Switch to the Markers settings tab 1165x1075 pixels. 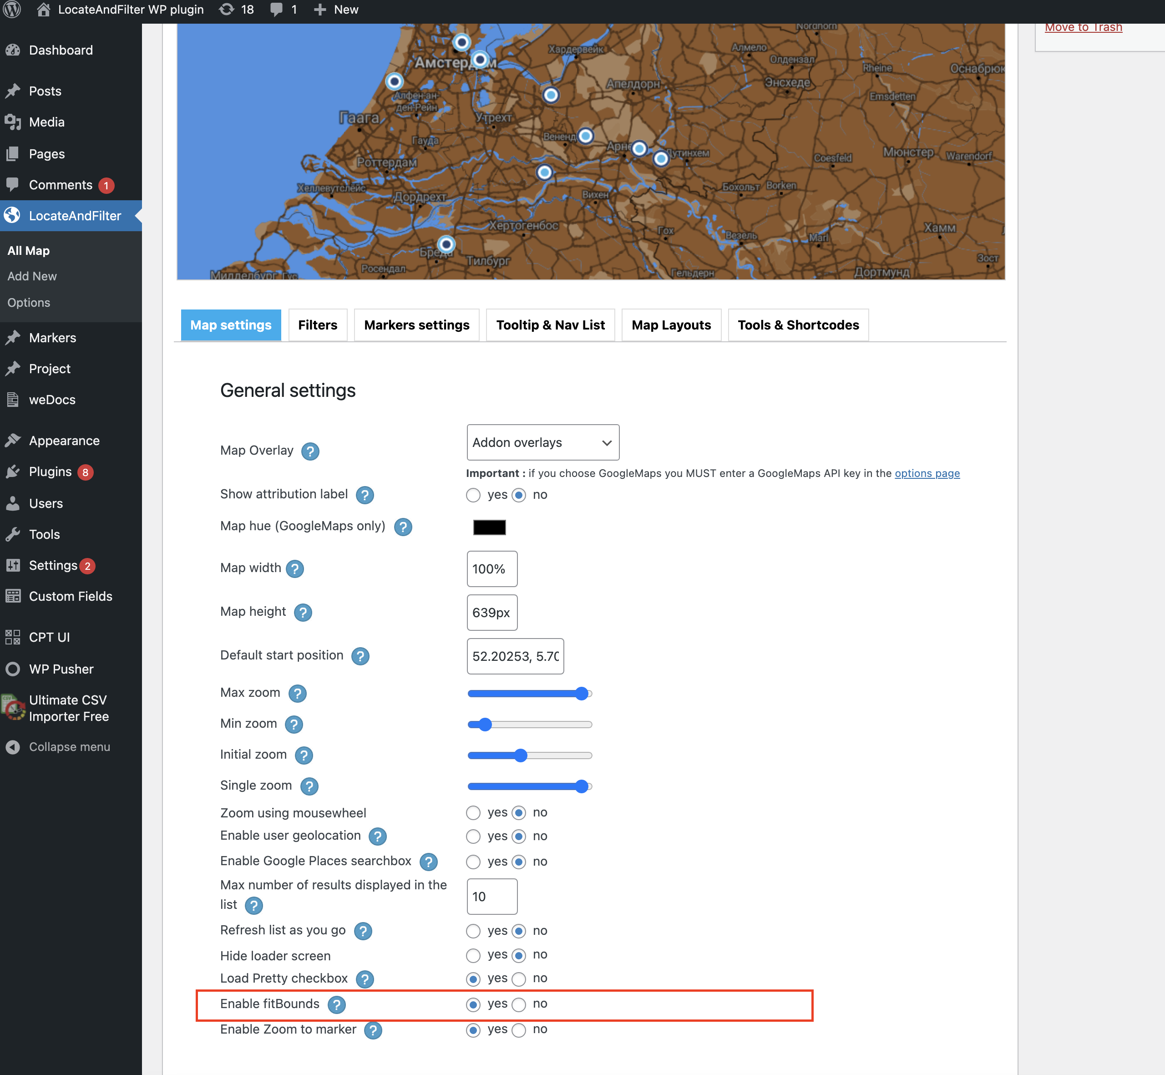pos(416,325)
